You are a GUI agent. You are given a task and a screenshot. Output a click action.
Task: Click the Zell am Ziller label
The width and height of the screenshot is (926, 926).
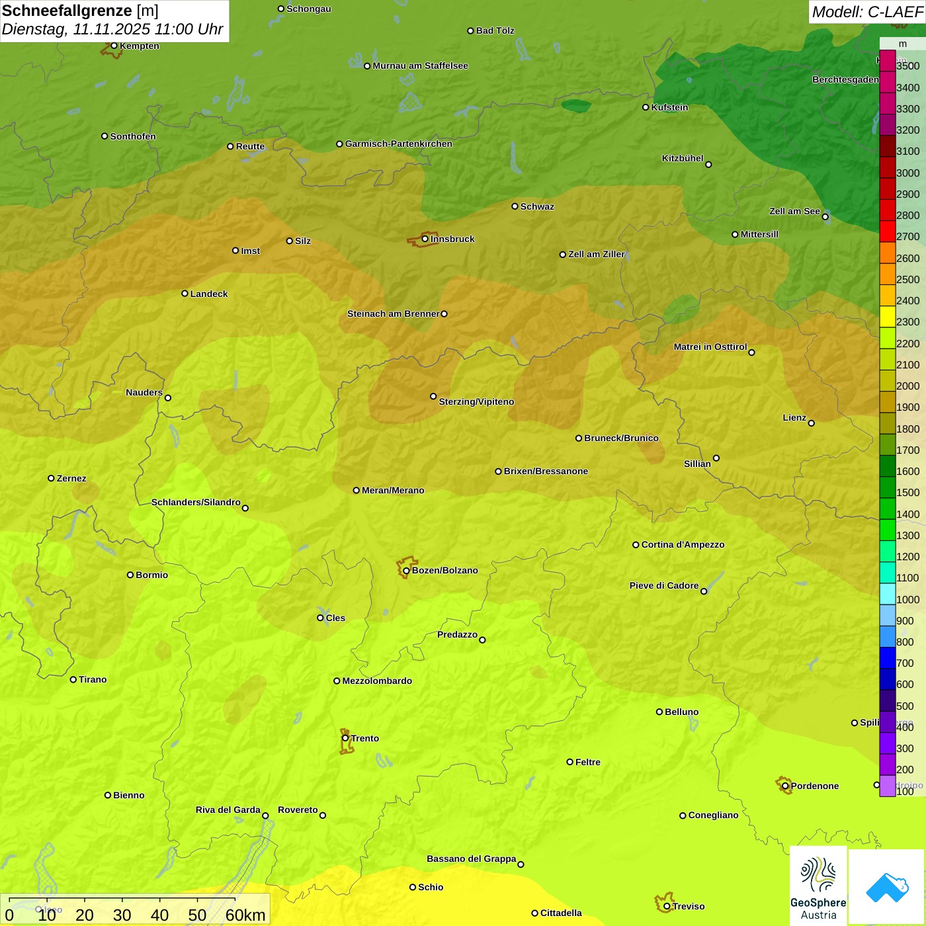(x=597, y=254)
